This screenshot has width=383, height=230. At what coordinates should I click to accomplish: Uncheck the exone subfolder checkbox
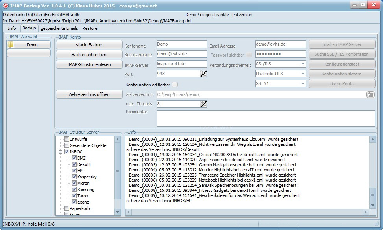[74, 202]
